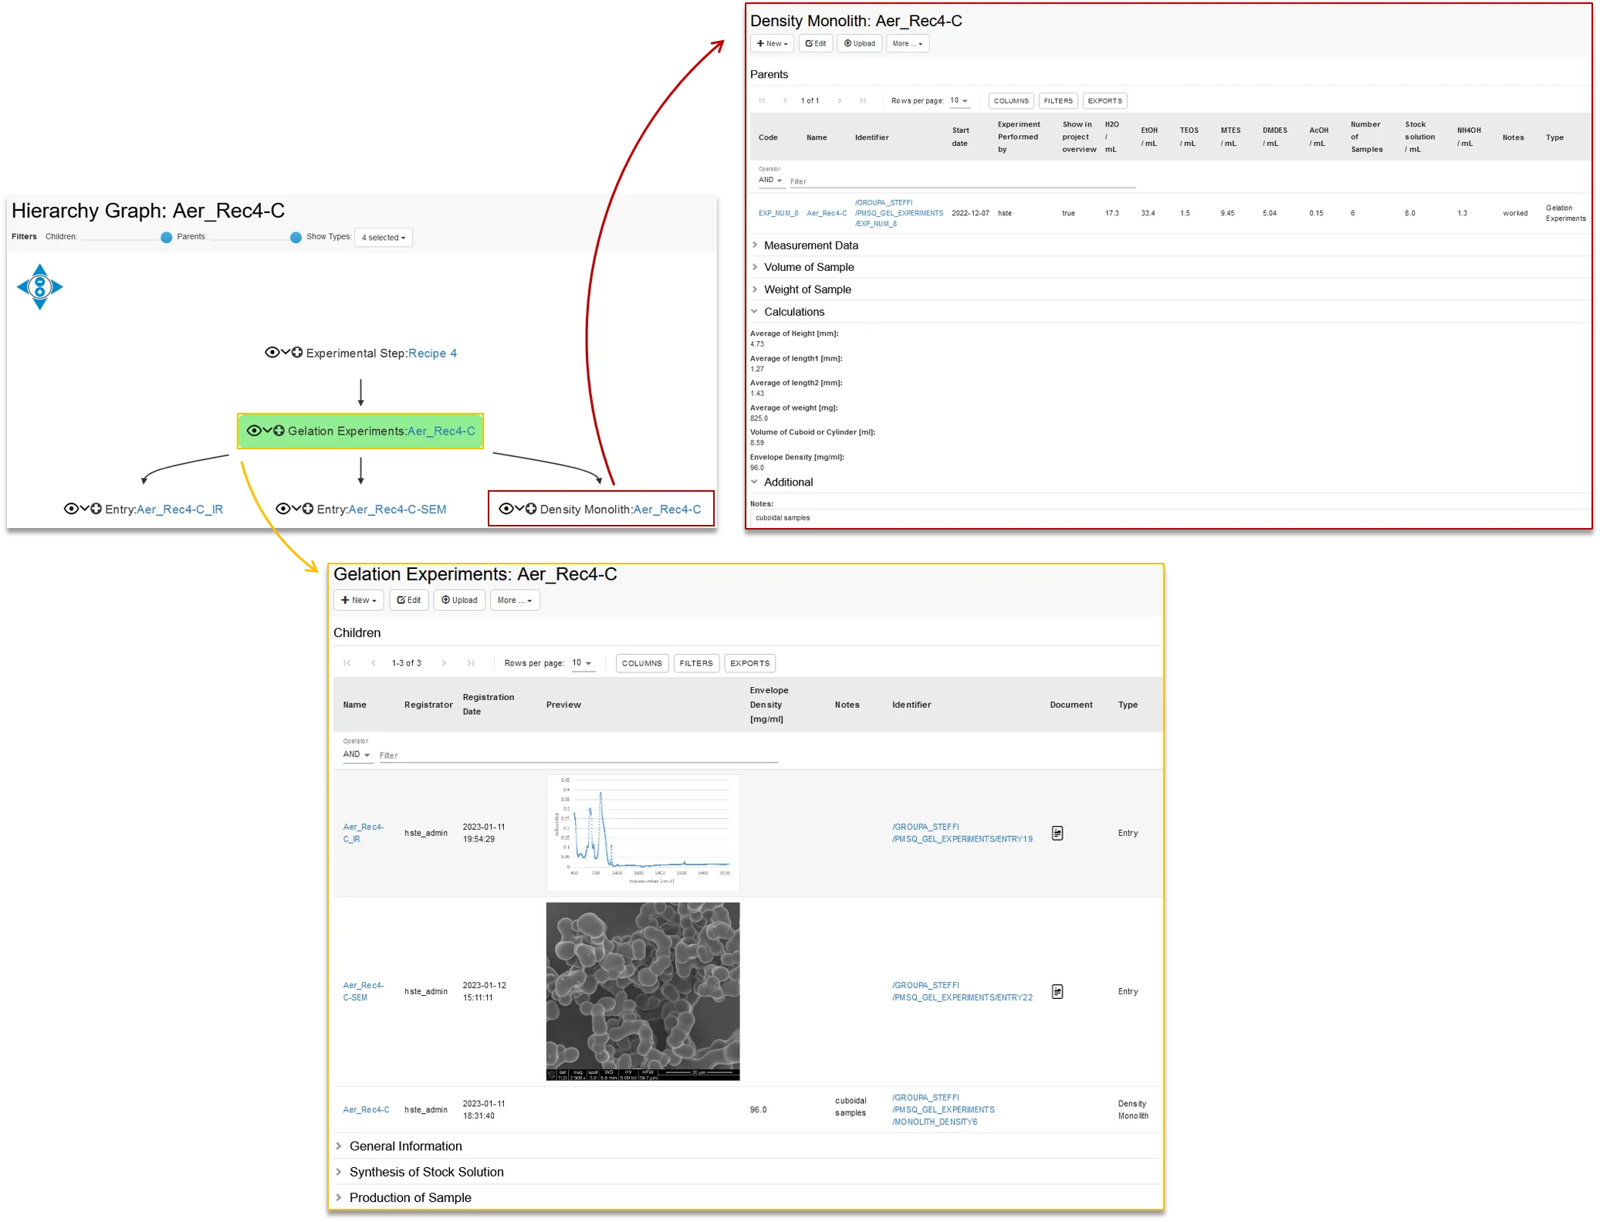
Task: Pan graph right with navigation arrow
Action: click(x=57, y=287)
